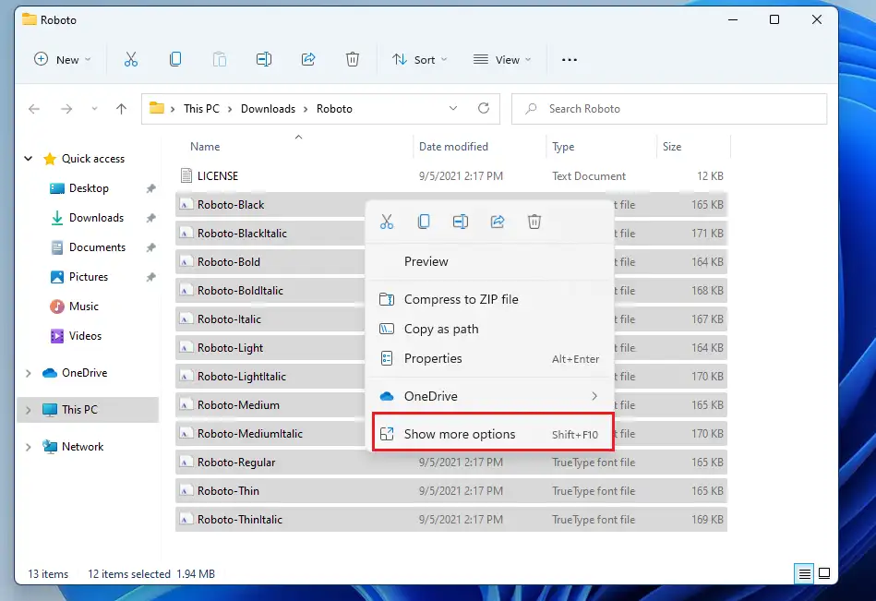
Task: Click Roboto in the address bar
Action: (334, 109)
